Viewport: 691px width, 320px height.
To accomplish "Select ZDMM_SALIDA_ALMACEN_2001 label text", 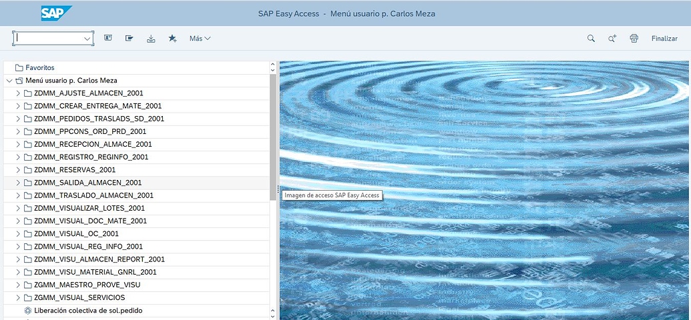I will pyautogui.click(x=87, y=183).
